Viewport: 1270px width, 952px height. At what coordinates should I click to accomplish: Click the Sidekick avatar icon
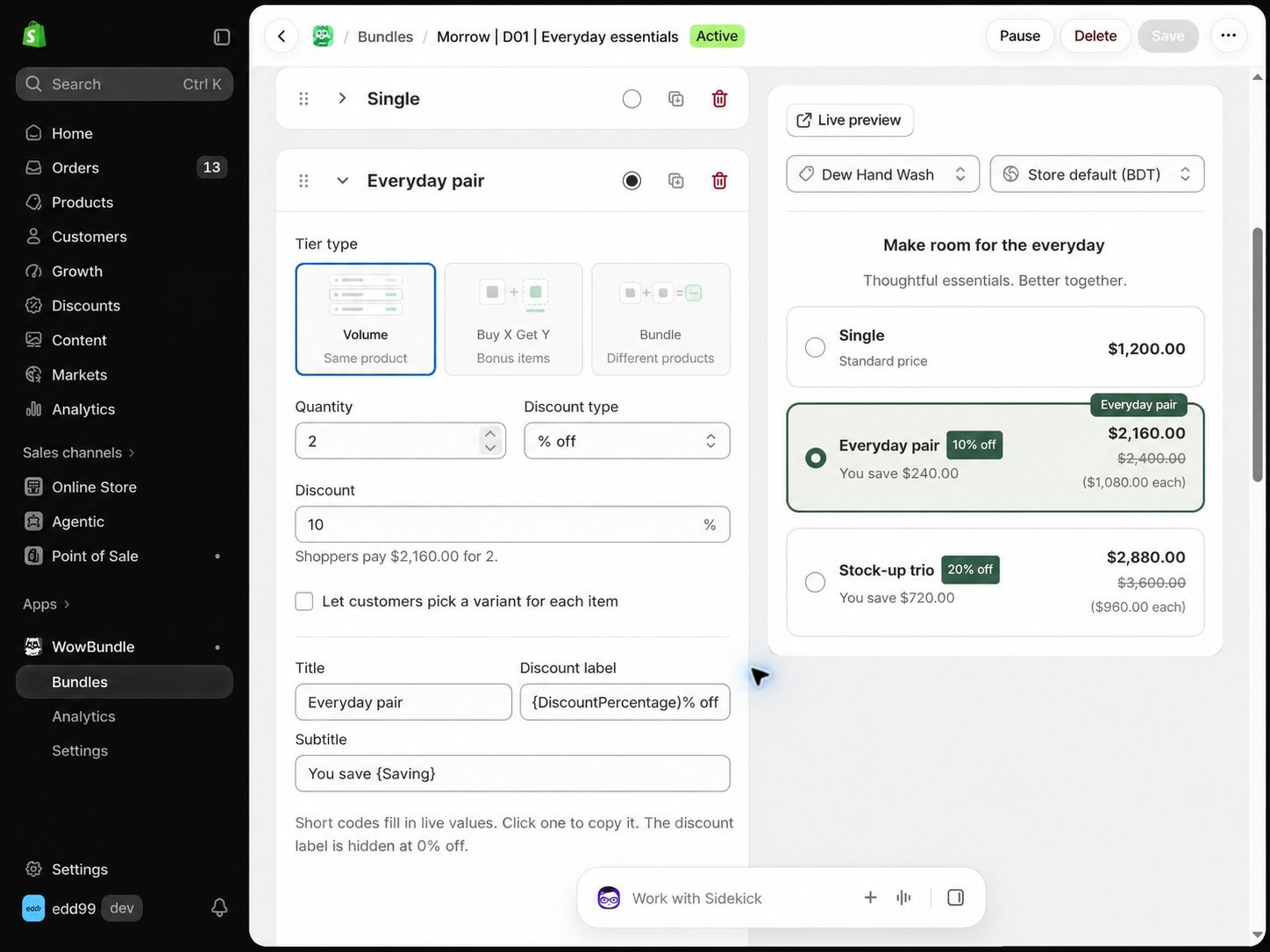tap(609, 898)
